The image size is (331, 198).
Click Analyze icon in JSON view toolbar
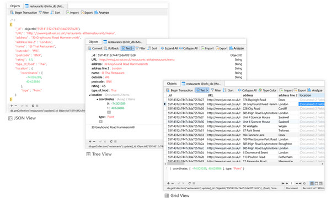click(96, 13)
